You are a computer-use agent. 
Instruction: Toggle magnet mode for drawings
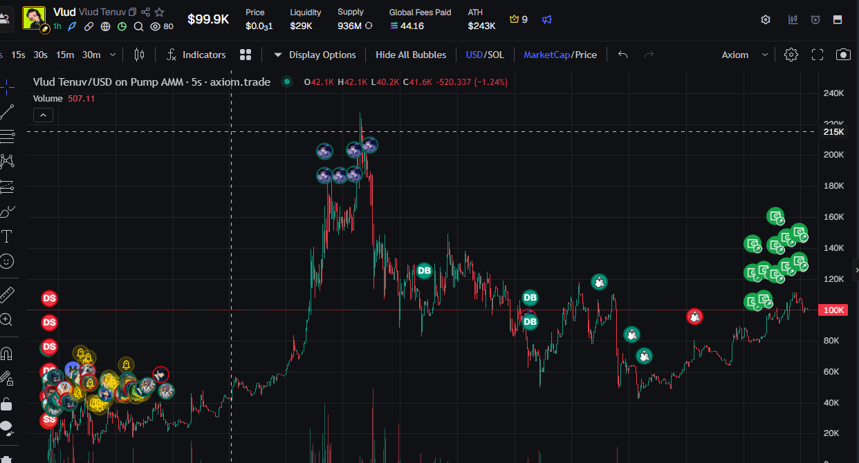pyautogui.click(x=7, y=354)
